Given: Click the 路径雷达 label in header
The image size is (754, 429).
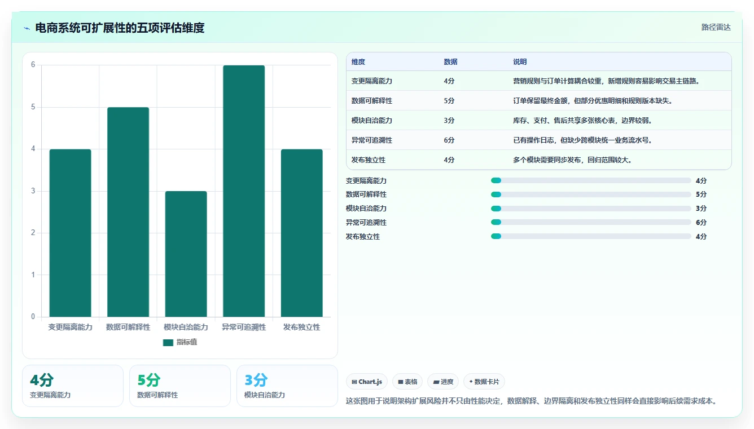Looking at the screenshot, I should click(716, 27).
